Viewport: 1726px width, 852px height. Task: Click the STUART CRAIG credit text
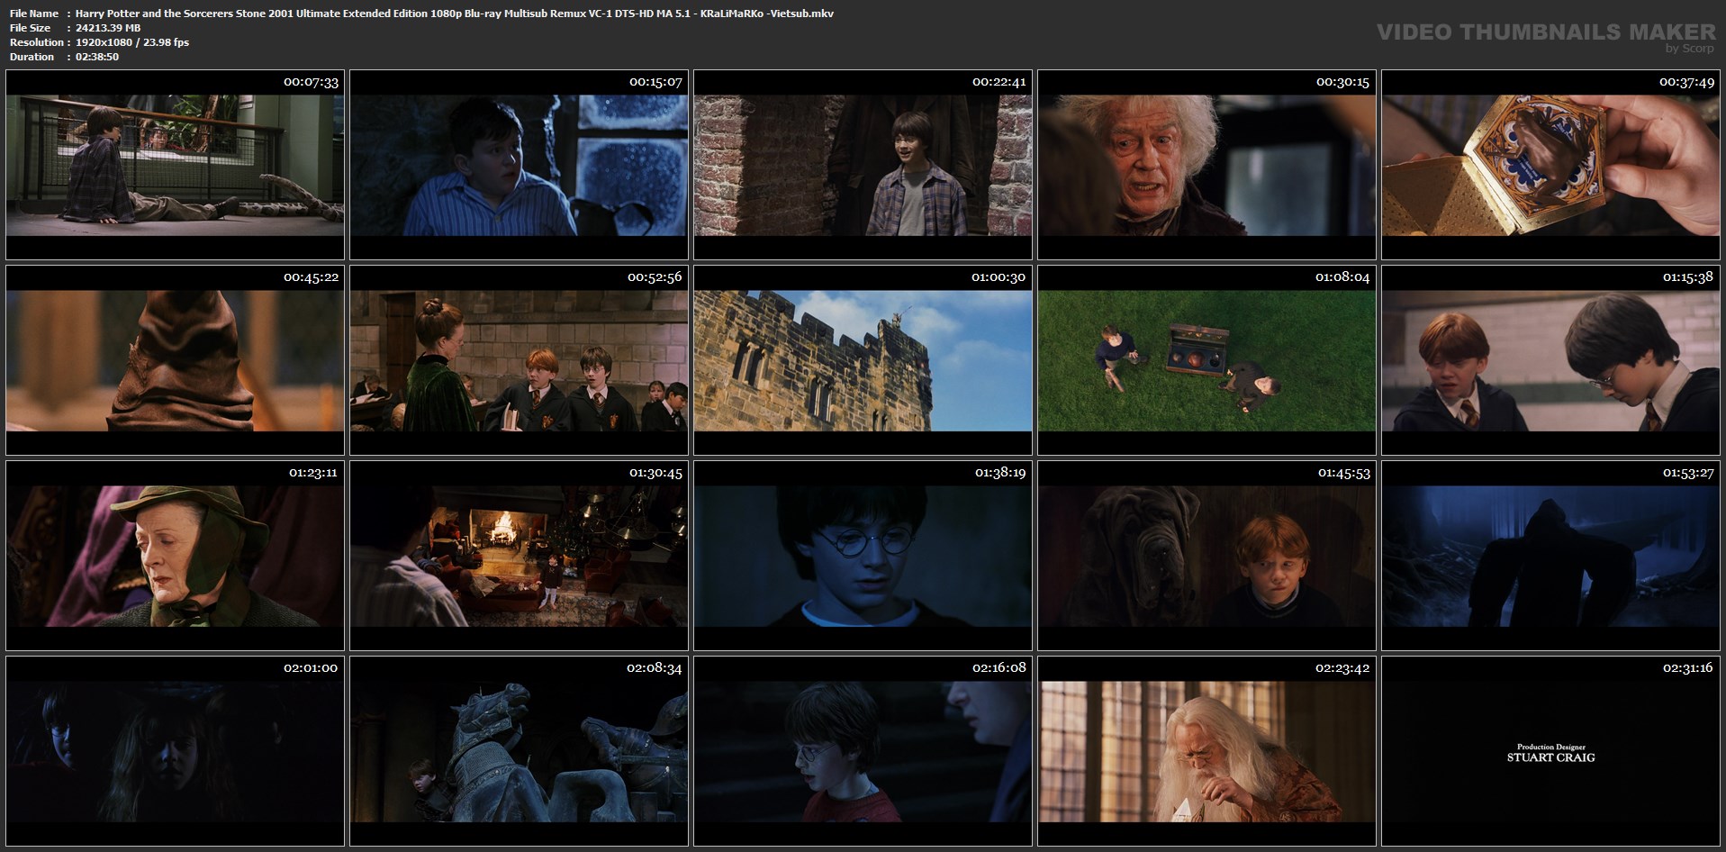pyautogui.click(x=1550, y=758)
